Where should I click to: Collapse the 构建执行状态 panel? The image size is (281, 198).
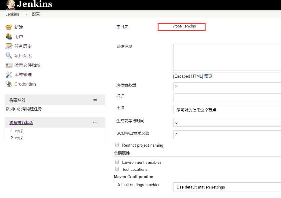coord(95,123)
